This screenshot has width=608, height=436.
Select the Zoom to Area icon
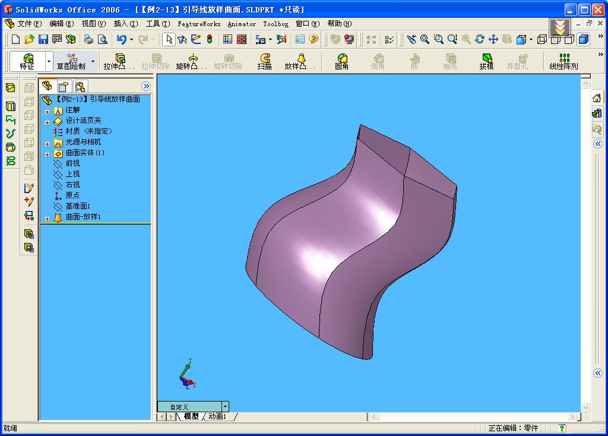tap(438, 39)
